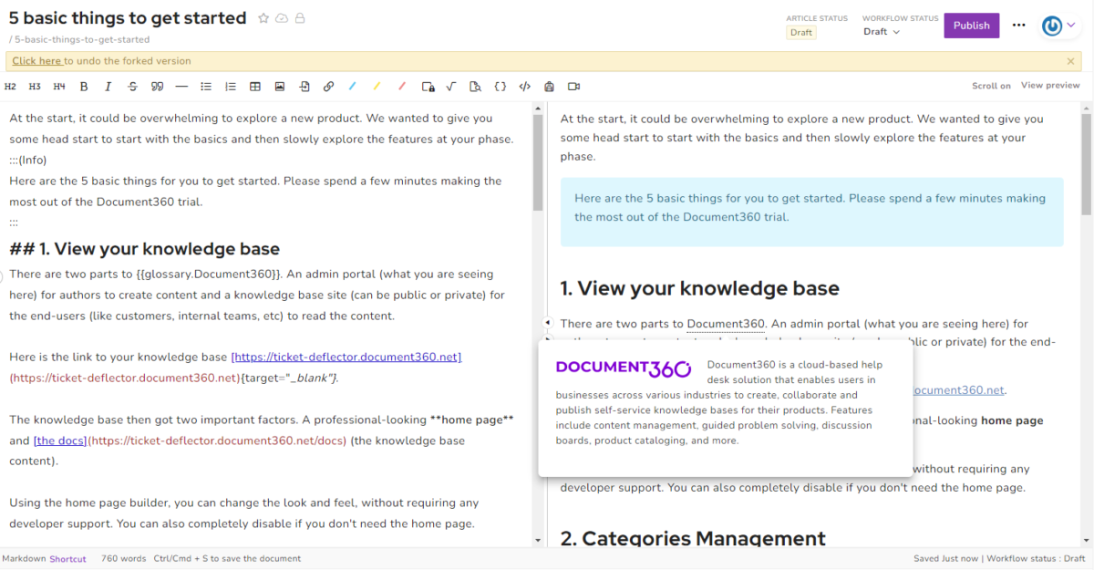Insert a table into the article
This screenshot has height=570, width=1094.
pyautogui.click(x=255, y=86)
